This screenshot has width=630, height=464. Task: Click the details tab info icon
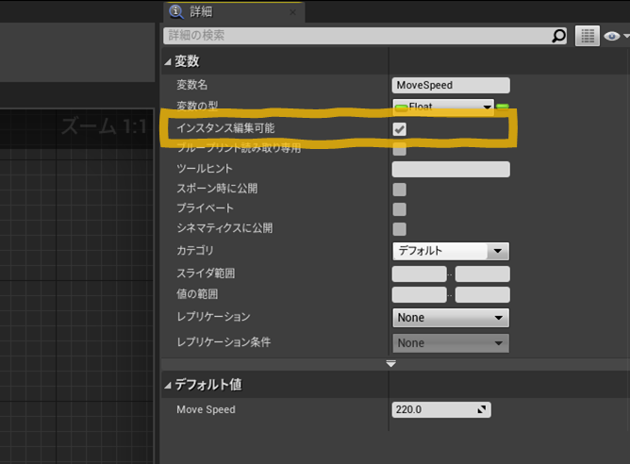(x=176, y=11)
